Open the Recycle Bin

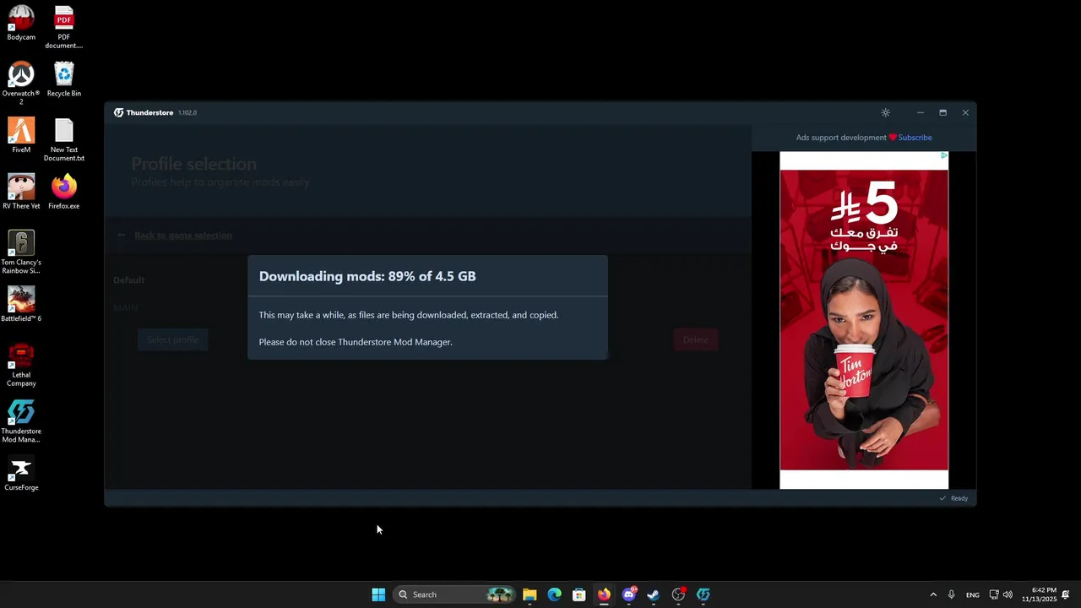pyautogui.click(x=64, y=79)
